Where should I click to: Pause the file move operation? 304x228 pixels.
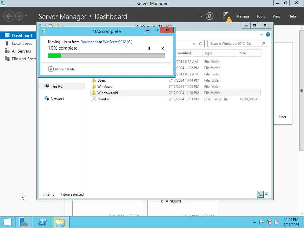point(149,48)
